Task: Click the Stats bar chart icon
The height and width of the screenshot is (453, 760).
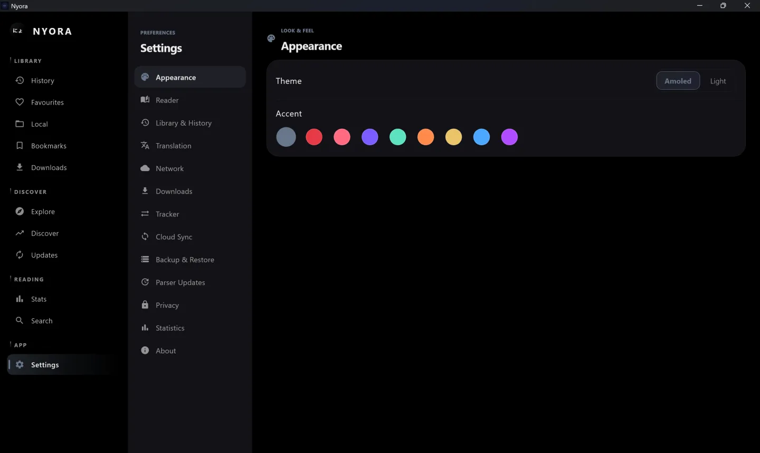Action: pos(20,299)
